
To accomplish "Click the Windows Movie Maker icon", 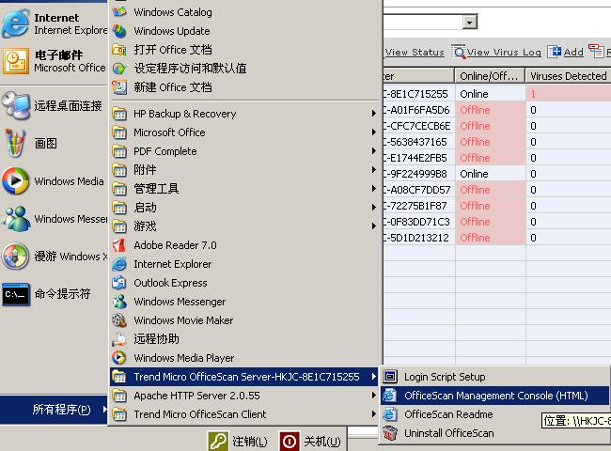I will click(x=119, y=320).
